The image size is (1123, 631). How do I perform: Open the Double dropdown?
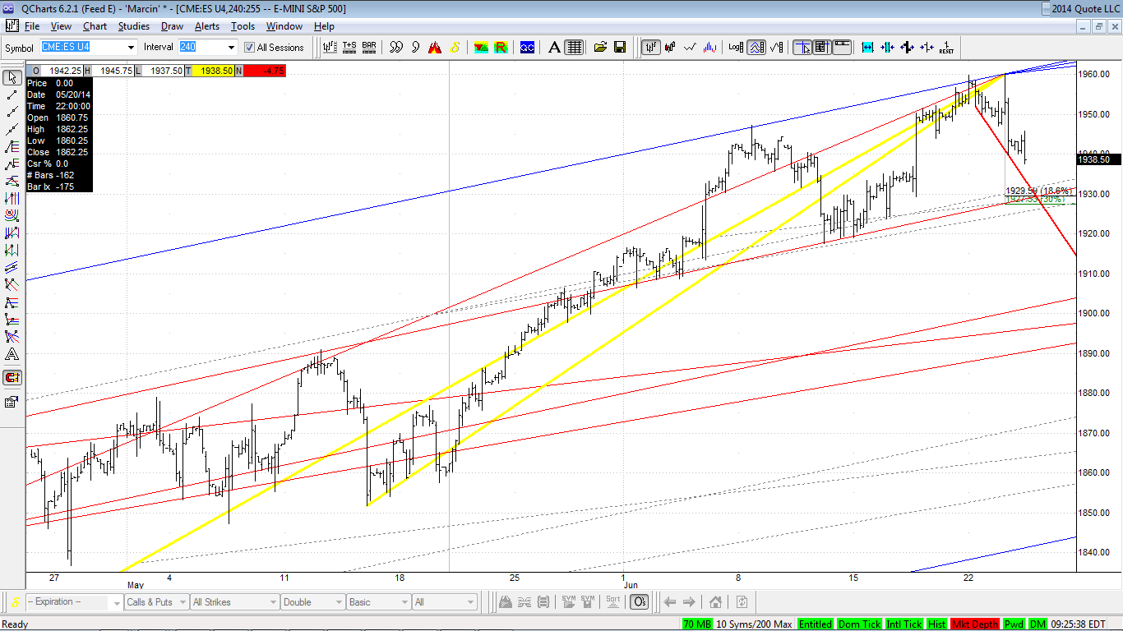click(312, 602)
